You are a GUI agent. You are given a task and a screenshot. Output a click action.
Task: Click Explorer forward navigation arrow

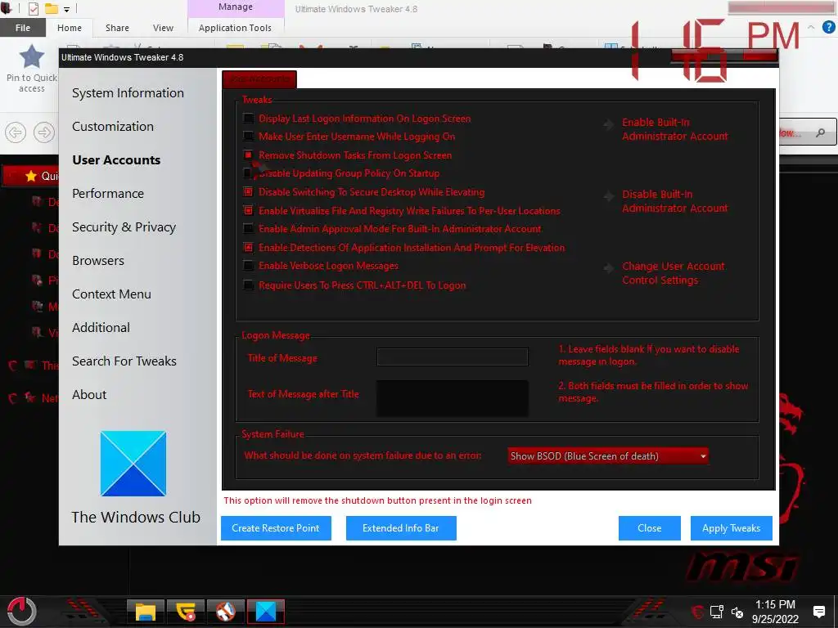44,132
